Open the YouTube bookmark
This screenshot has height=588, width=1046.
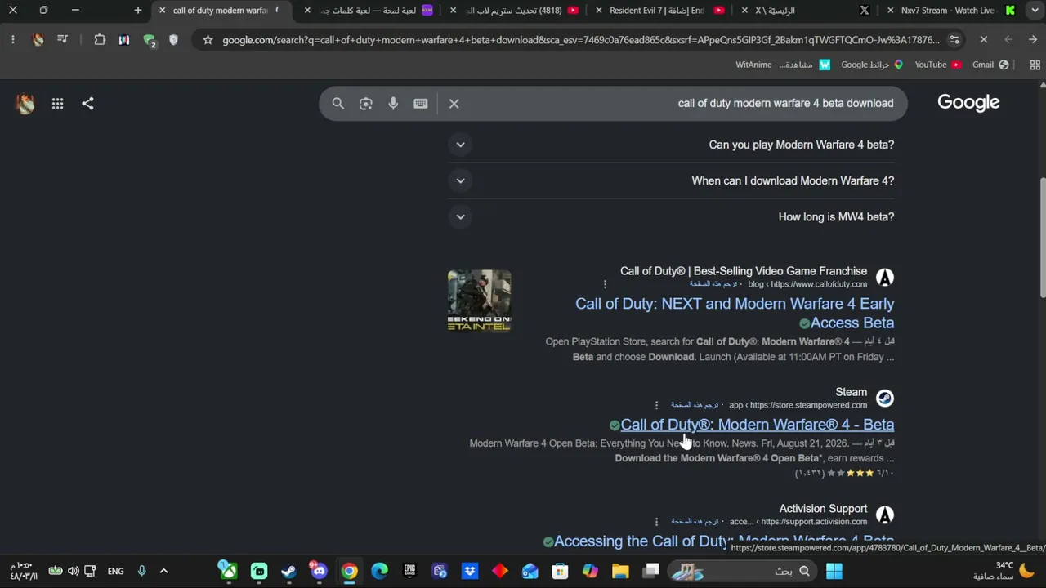938,65
